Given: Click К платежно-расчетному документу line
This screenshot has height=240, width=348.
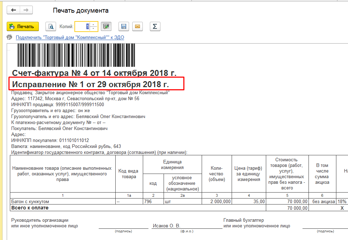Looking at the screenshot, I should [x=59, y=123].
